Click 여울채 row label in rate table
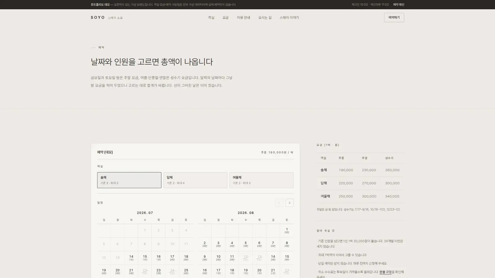 pyautogui.click(x=325, y=196)
